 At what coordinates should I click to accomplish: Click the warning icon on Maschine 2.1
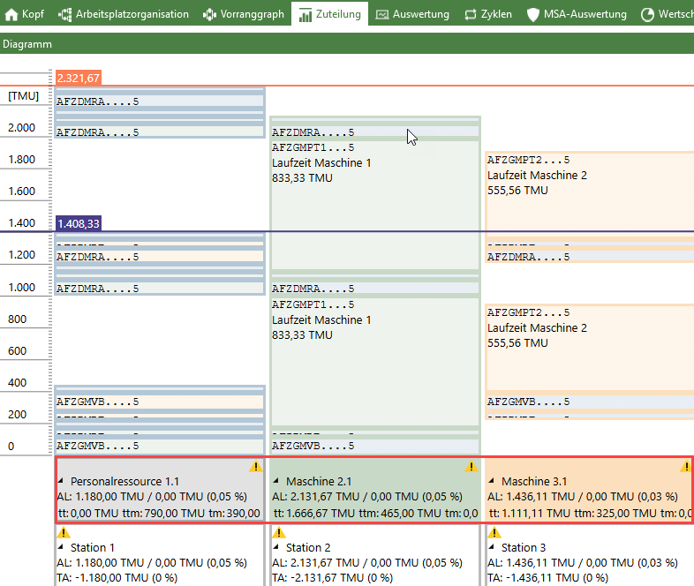point(471,467)
